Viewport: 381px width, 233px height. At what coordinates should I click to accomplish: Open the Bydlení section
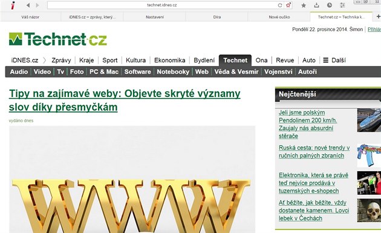(204, 60)
